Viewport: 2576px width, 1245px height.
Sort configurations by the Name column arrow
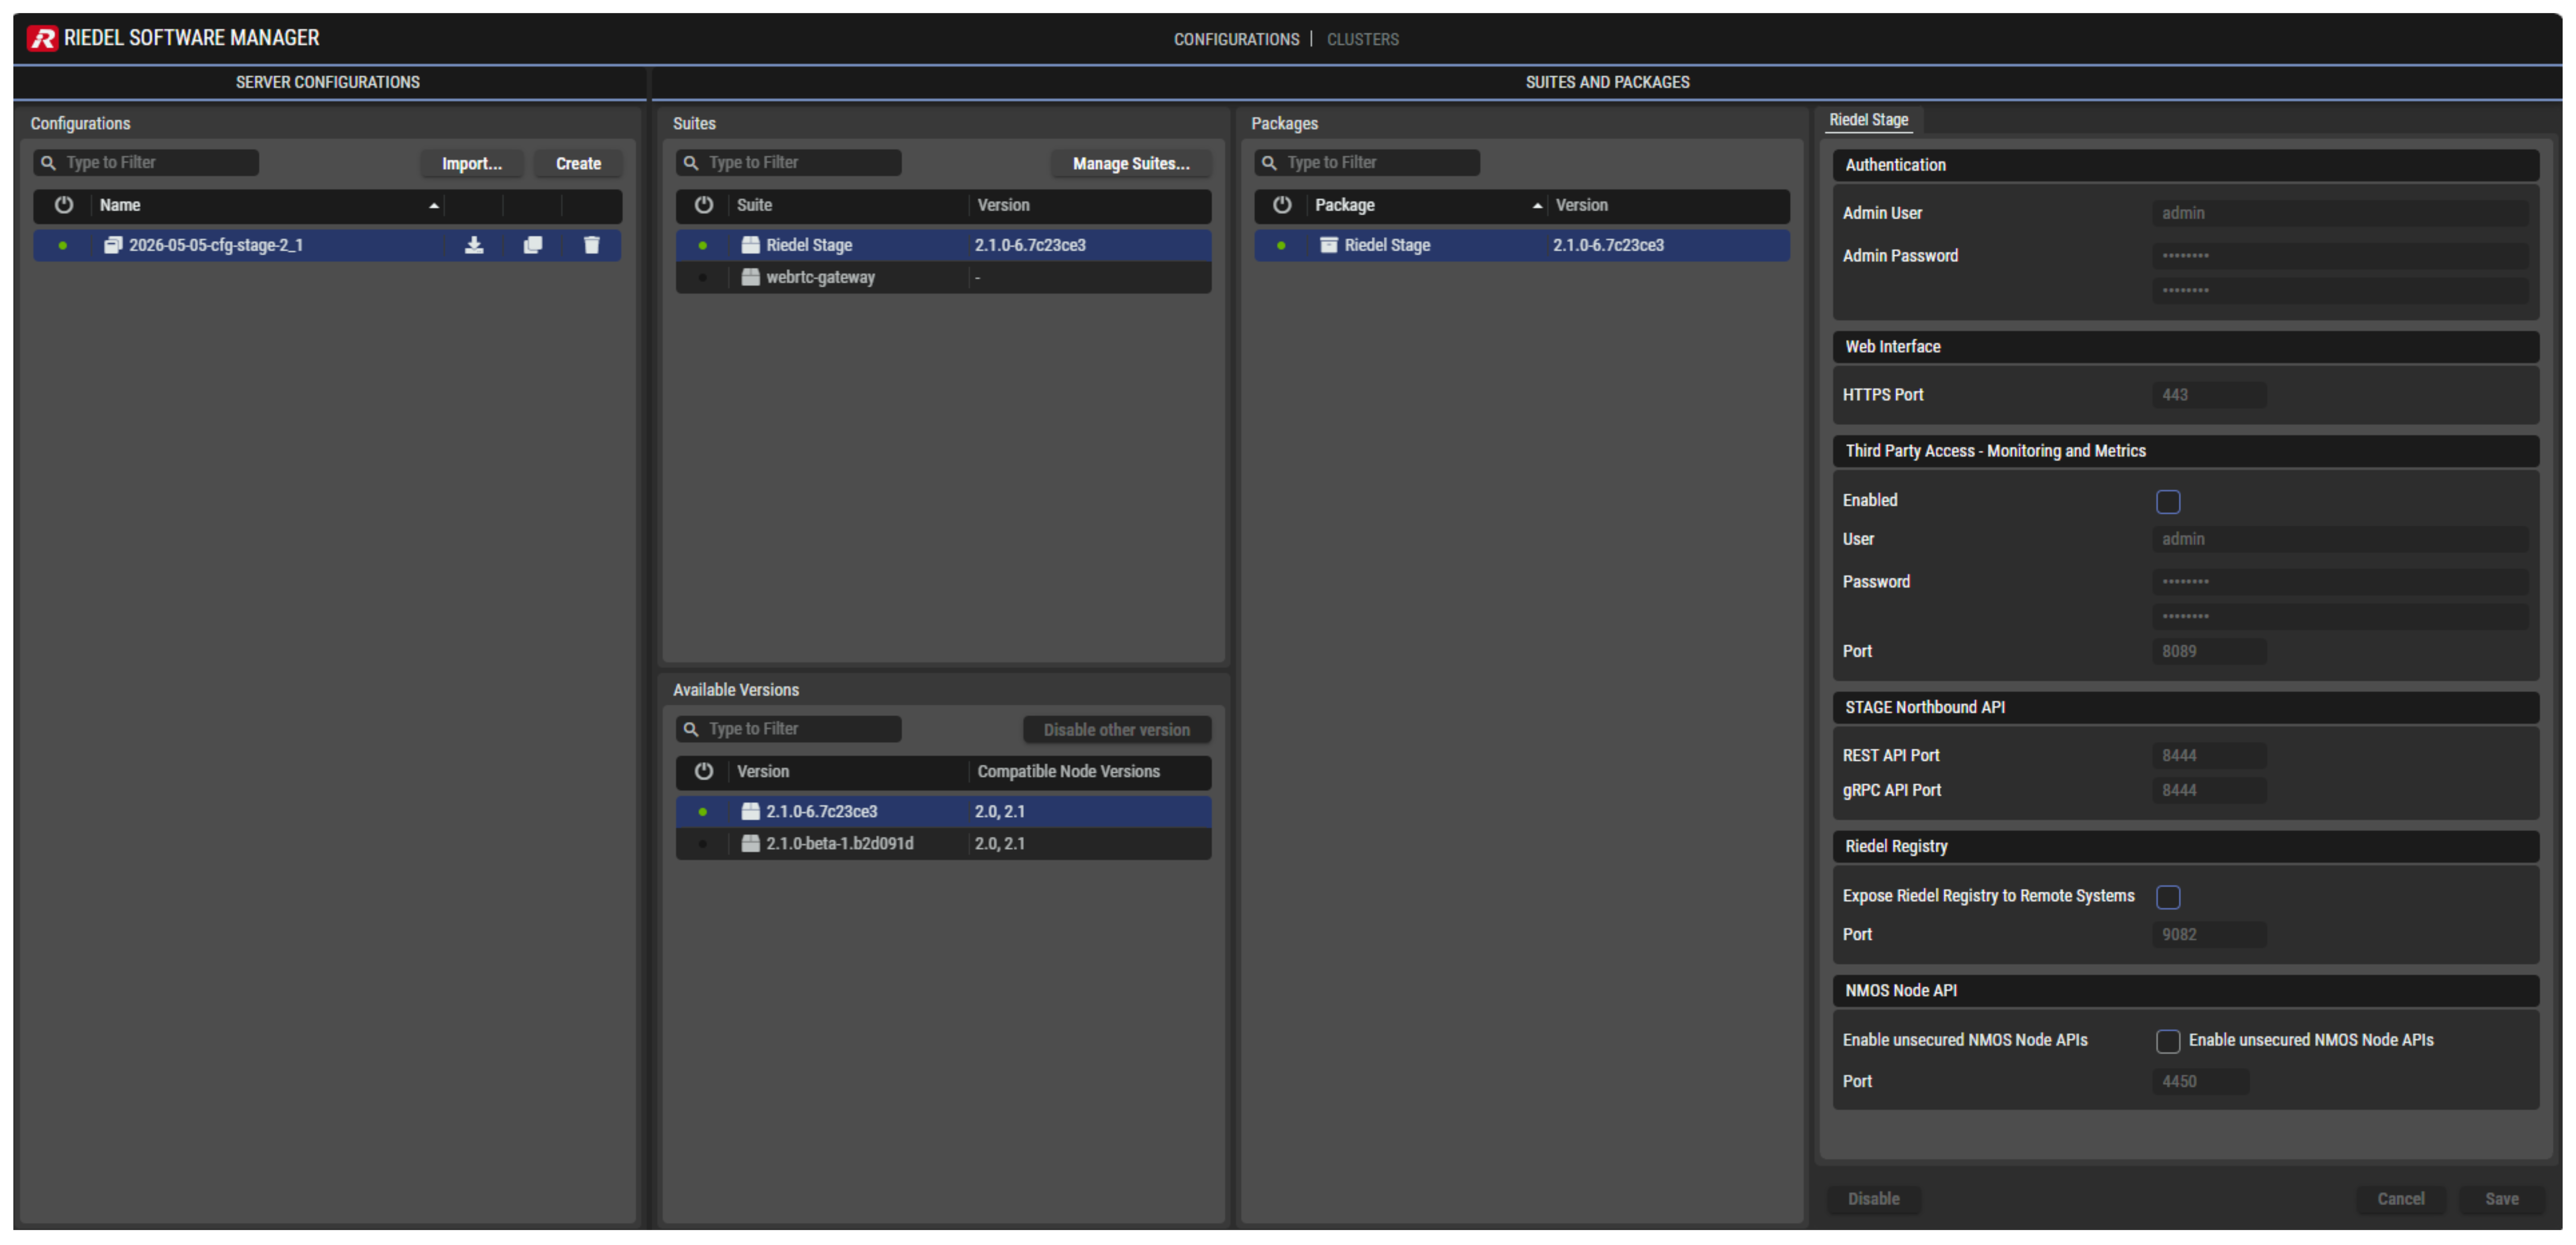click(434, 206)
